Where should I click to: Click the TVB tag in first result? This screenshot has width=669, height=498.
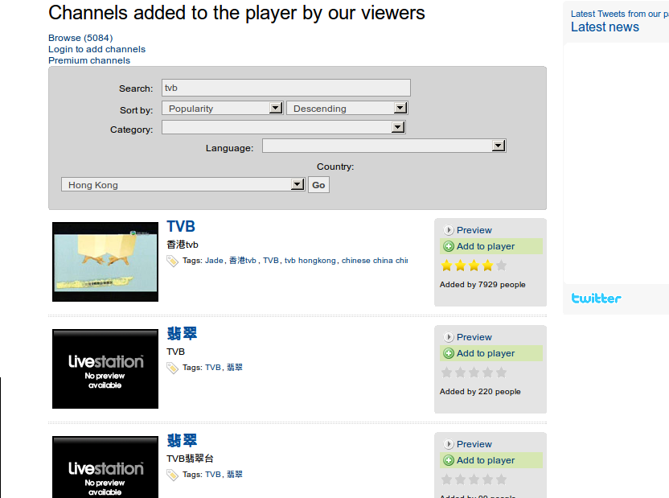point(270,261)
